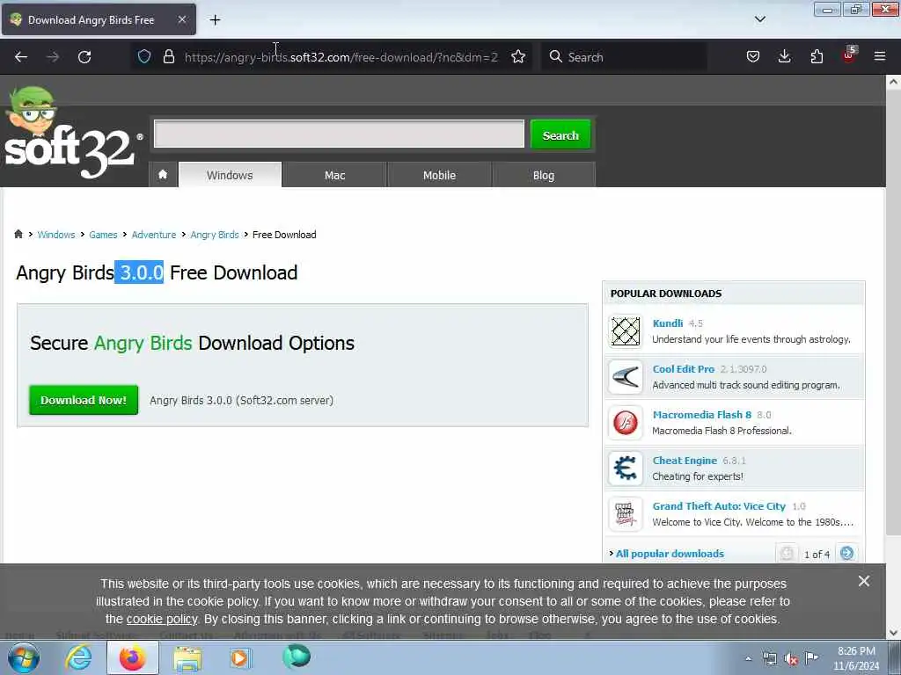Click the scrollbar up arrow

coord(893,82)
